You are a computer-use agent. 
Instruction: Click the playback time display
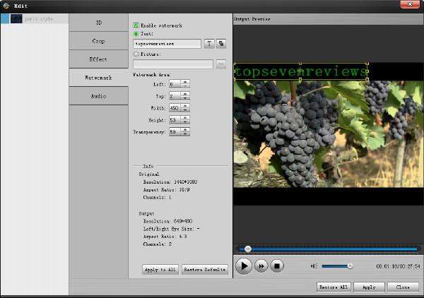point(398,266)
